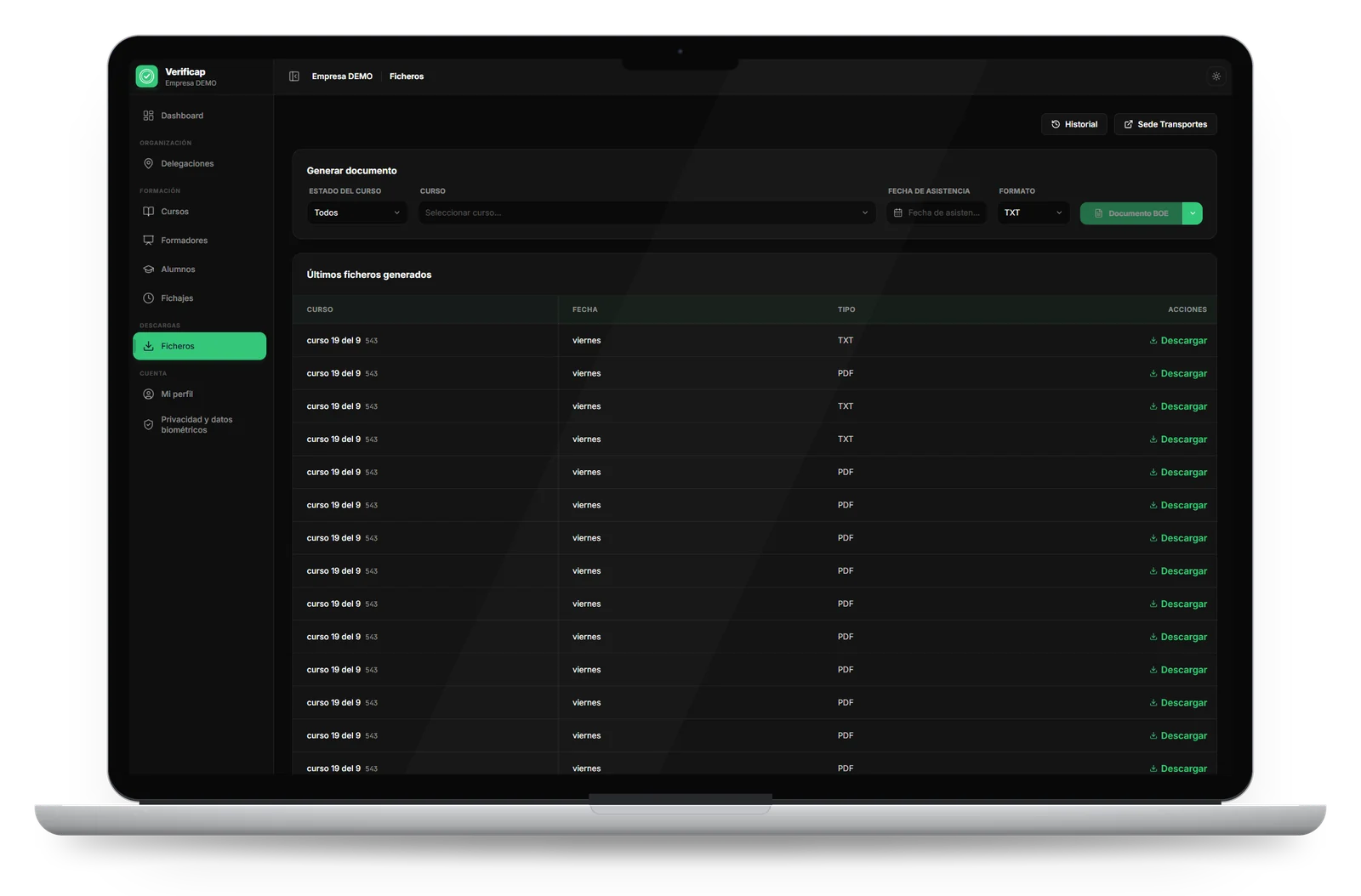Click the Fichajes clock icon
This screenshot has width=1361, height=896.
149,298
